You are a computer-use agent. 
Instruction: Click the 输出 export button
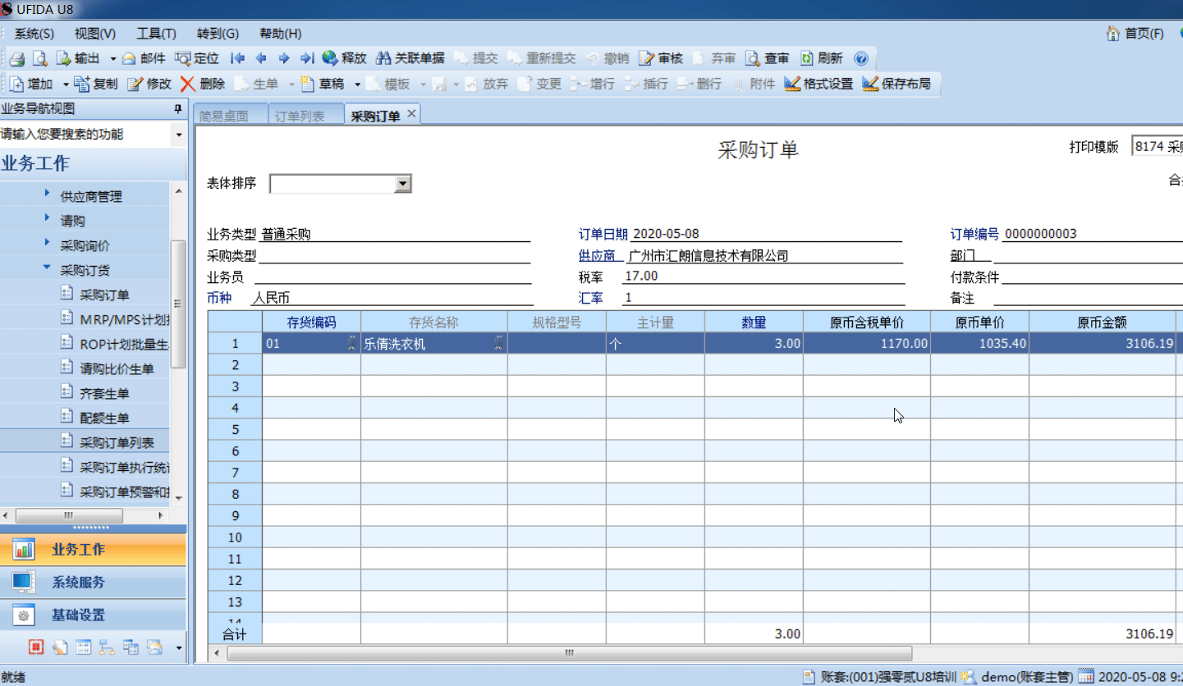[78, 58]
